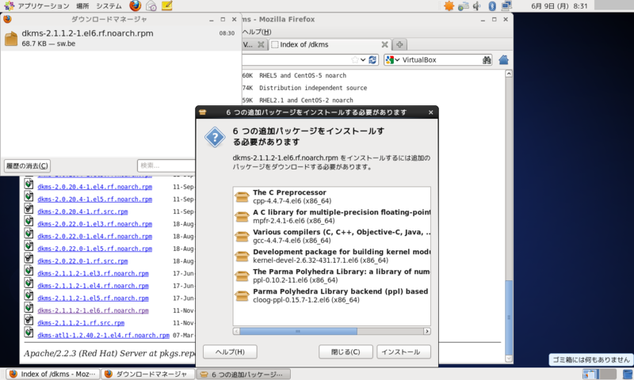This screenshot has width=634, height=380.
Task: Click 履歴の消去(C) in download manager
Action: coord(27,165)
